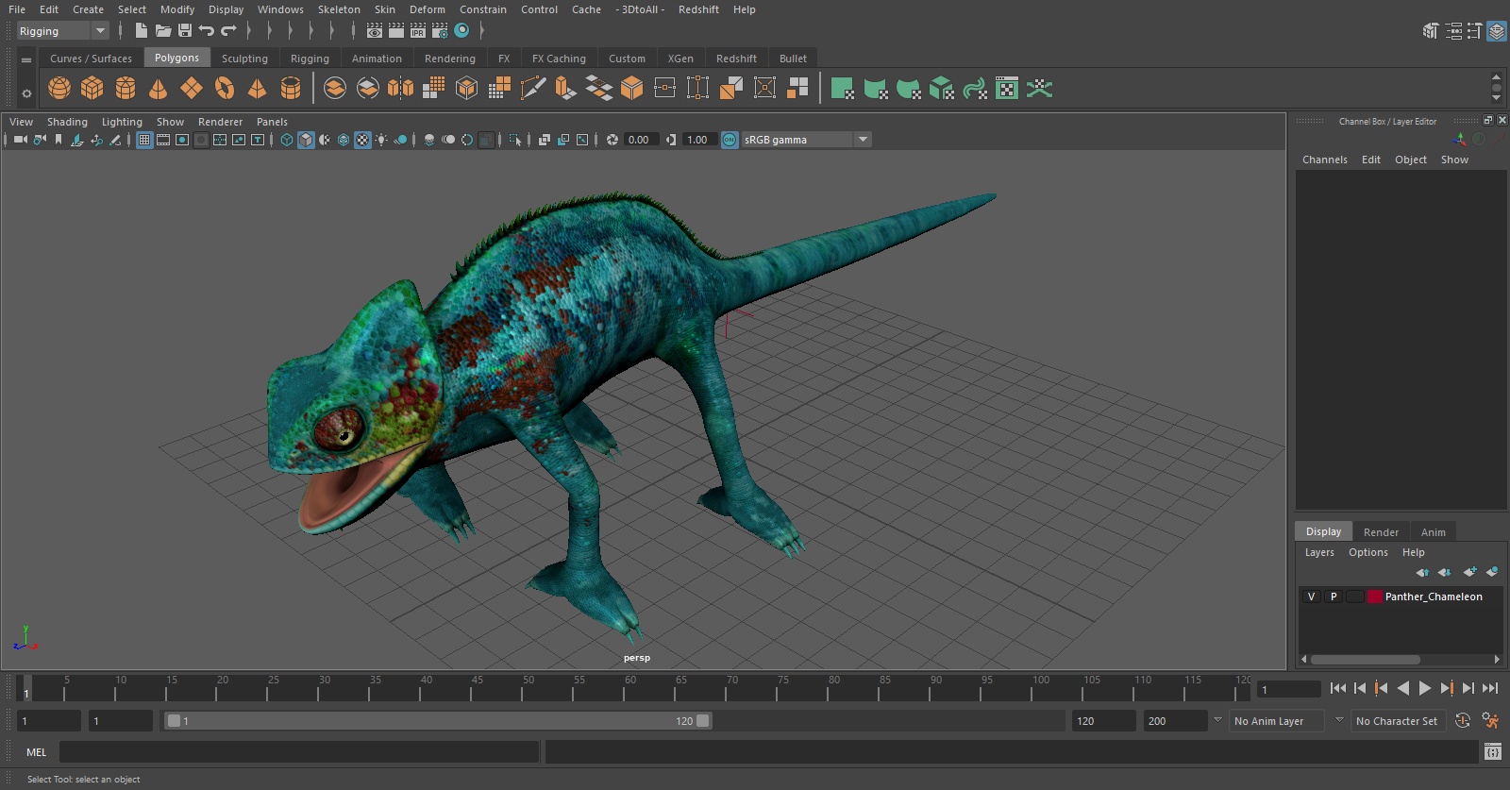Click the Open Scene folder icon
Viewport: 1510px width, 790px height.
tap(163, 31)
